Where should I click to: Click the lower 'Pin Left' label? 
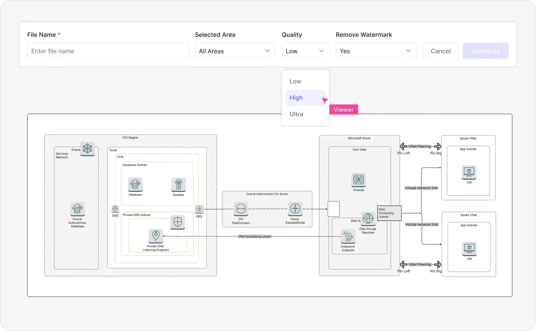(x=403, y=271)
